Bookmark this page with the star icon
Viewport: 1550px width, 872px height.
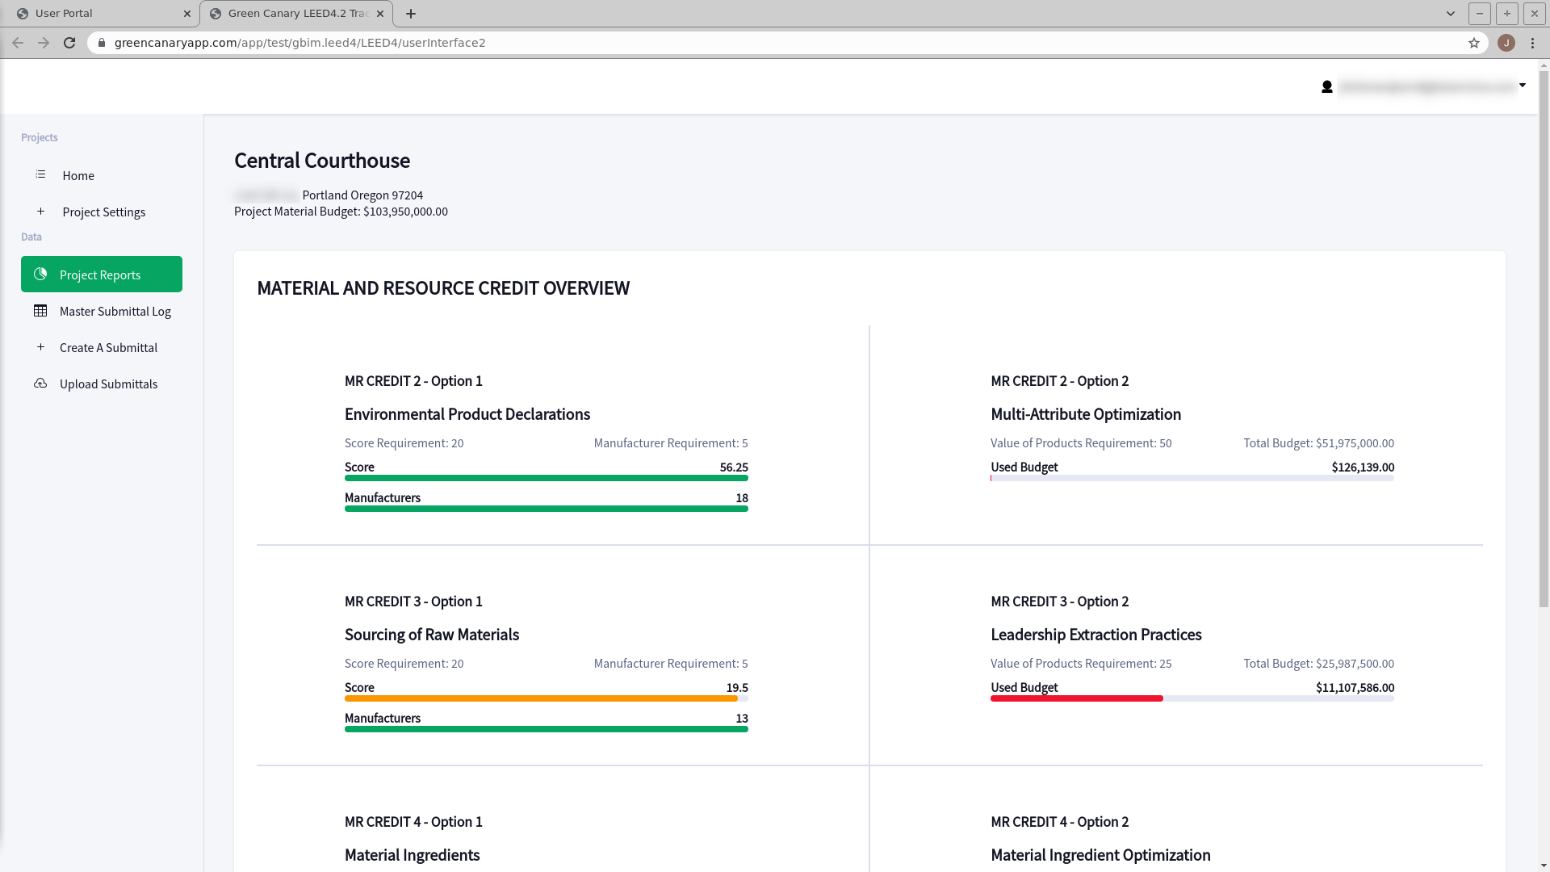click(1473, 43)
